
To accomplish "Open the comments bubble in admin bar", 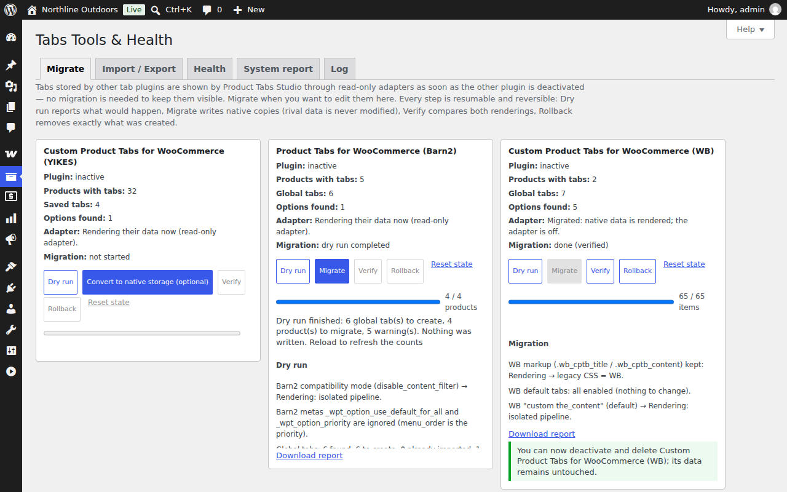I will [207, 10].
